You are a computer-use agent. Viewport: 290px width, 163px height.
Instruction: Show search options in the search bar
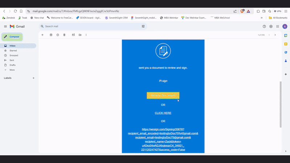[143, 26]
